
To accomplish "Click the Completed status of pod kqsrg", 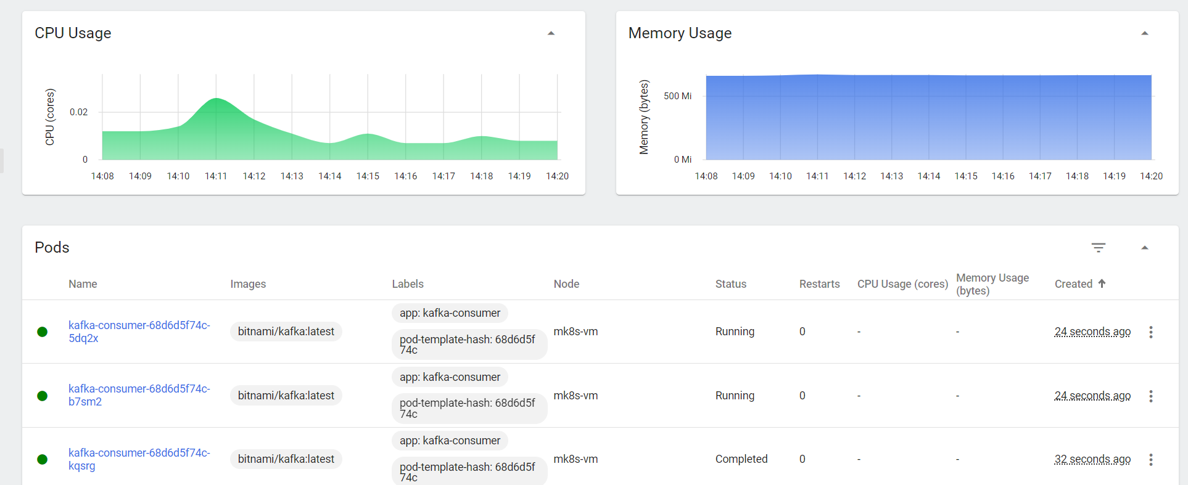I will [x=741, y=459].
